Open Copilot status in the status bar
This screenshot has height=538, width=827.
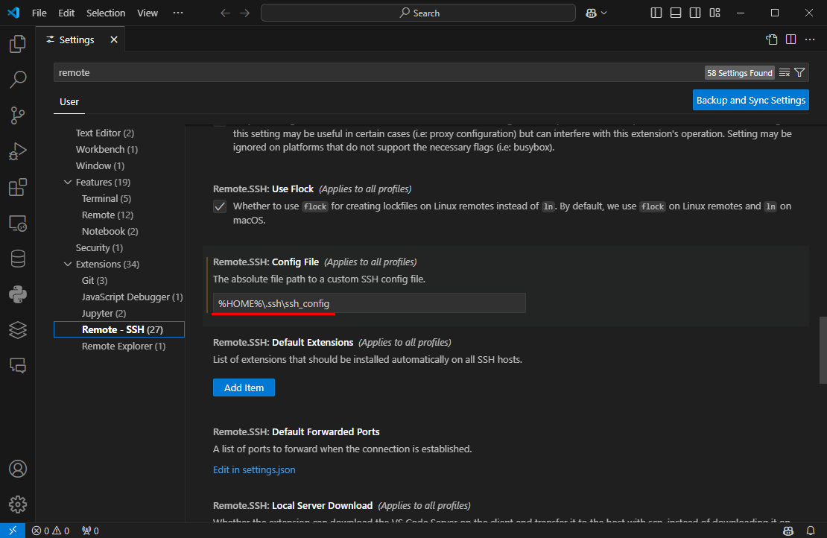[788, 531]
